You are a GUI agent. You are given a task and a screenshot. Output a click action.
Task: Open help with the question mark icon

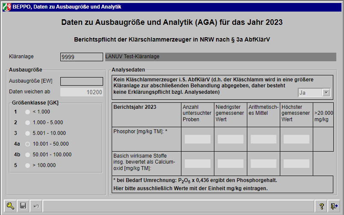[x=321, y=206]
